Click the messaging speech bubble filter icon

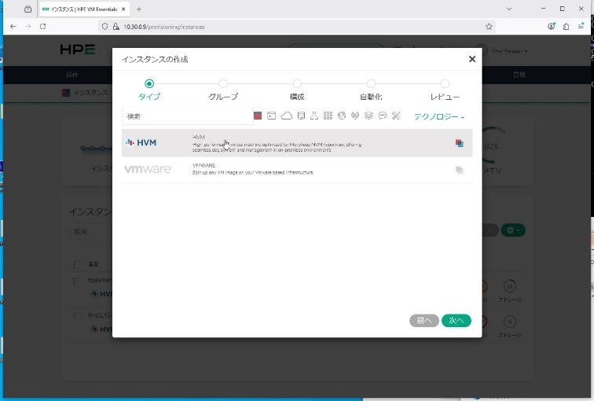click(x=383, y=116)
